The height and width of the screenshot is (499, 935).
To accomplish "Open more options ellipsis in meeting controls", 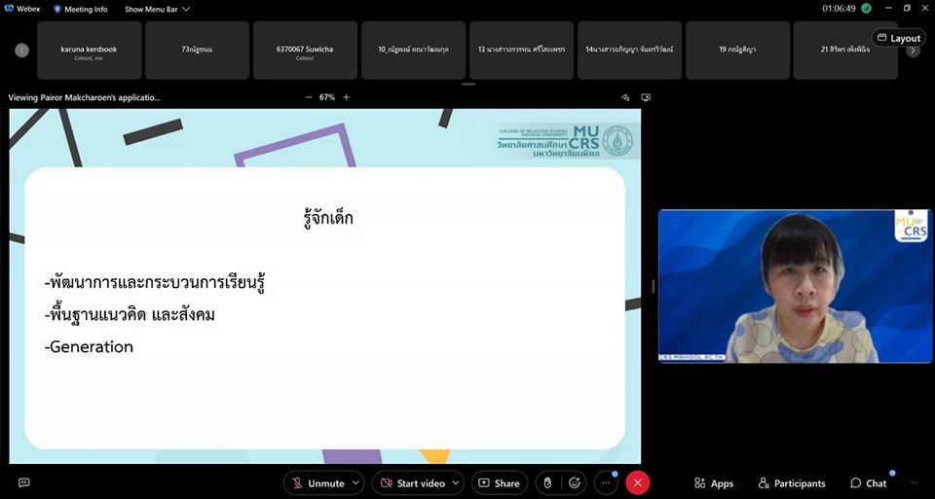I will click(606, 482).
